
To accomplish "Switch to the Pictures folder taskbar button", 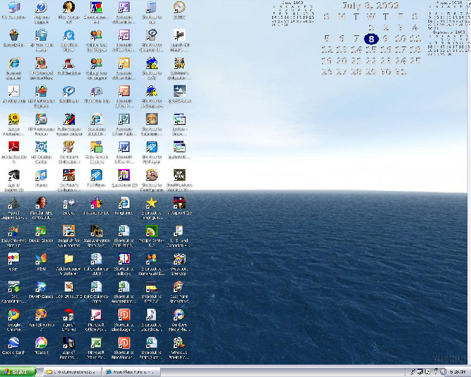I will 69,372.
